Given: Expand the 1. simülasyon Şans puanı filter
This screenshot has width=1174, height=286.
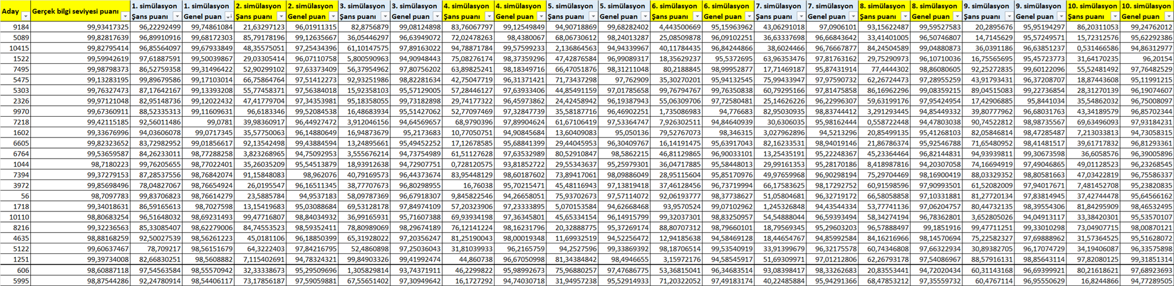Looking at the screenshot, I should tap(177, 17).
